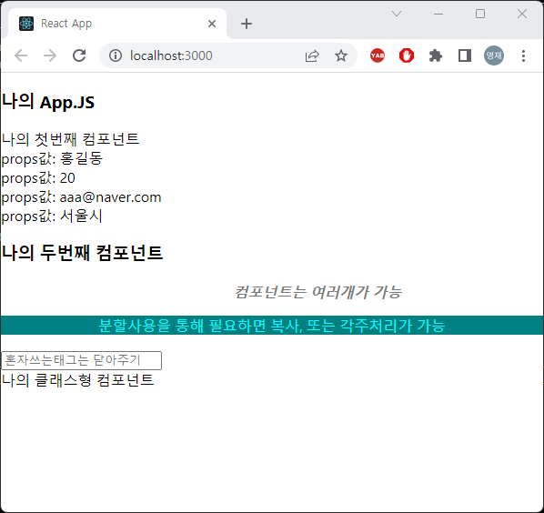Click the browser forward arrow
544x513 pixels.
tap(50, 55)
